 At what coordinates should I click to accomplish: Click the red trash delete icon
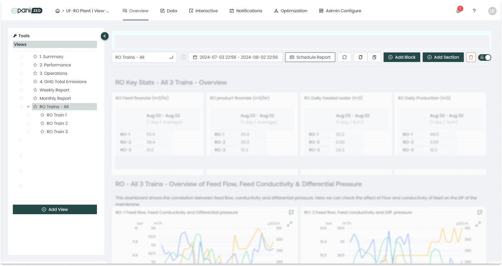(471, 57)
